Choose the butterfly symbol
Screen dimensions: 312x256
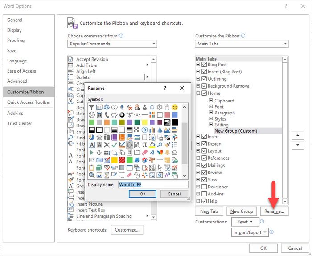[x=160, y=153]
